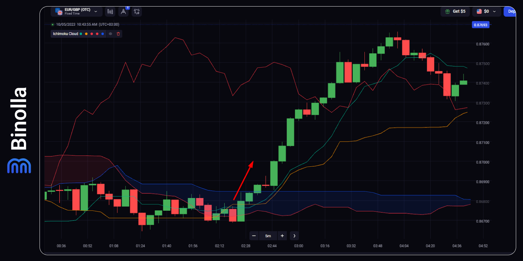The width and height of the screenshot is (523, 261).
Task: Click the 00:36 time axis label
Action: click(61, 246)
